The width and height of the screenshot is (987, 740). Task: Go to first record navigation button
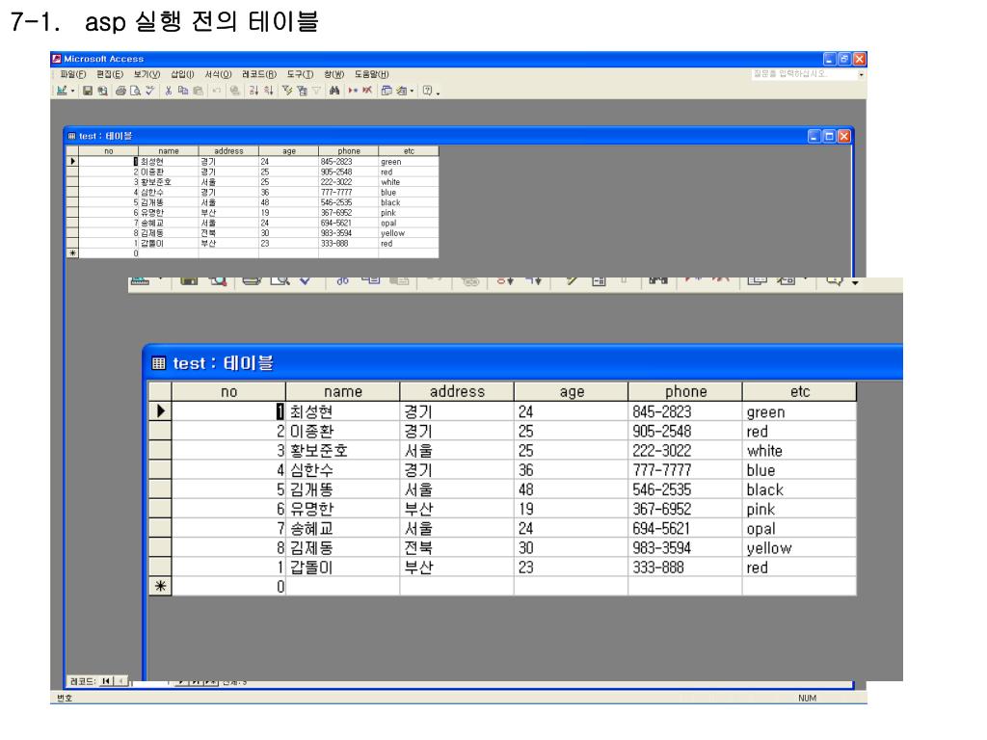point(106,681)
